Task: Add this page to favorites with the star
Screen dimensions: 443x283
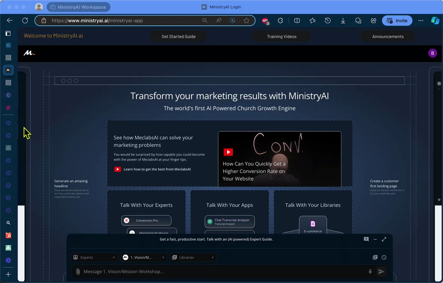Action: coord(246,20)
